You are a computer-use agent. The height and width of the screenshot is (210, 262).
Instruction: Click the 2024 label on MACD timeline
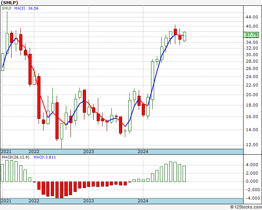tap(143, 201)
